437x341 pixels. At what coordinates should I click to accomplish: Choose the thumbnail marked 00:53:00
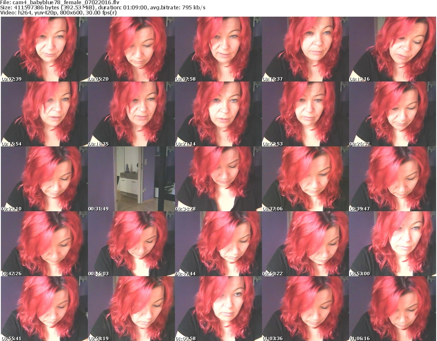pos(393,244)
